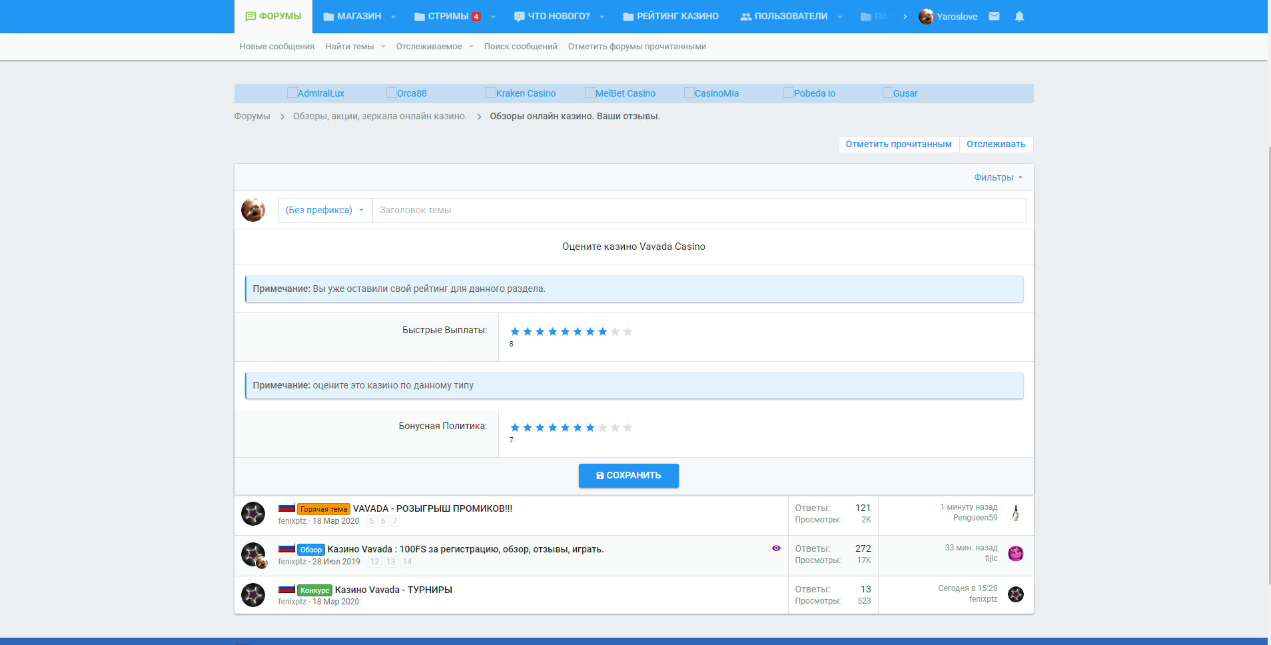
Task: Expand the ЧТО НОВОГО? menu arrow
Action: pos(602,17)
